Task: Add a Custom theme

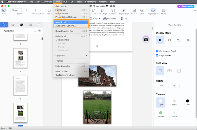Action: click(x=174, y=114)
